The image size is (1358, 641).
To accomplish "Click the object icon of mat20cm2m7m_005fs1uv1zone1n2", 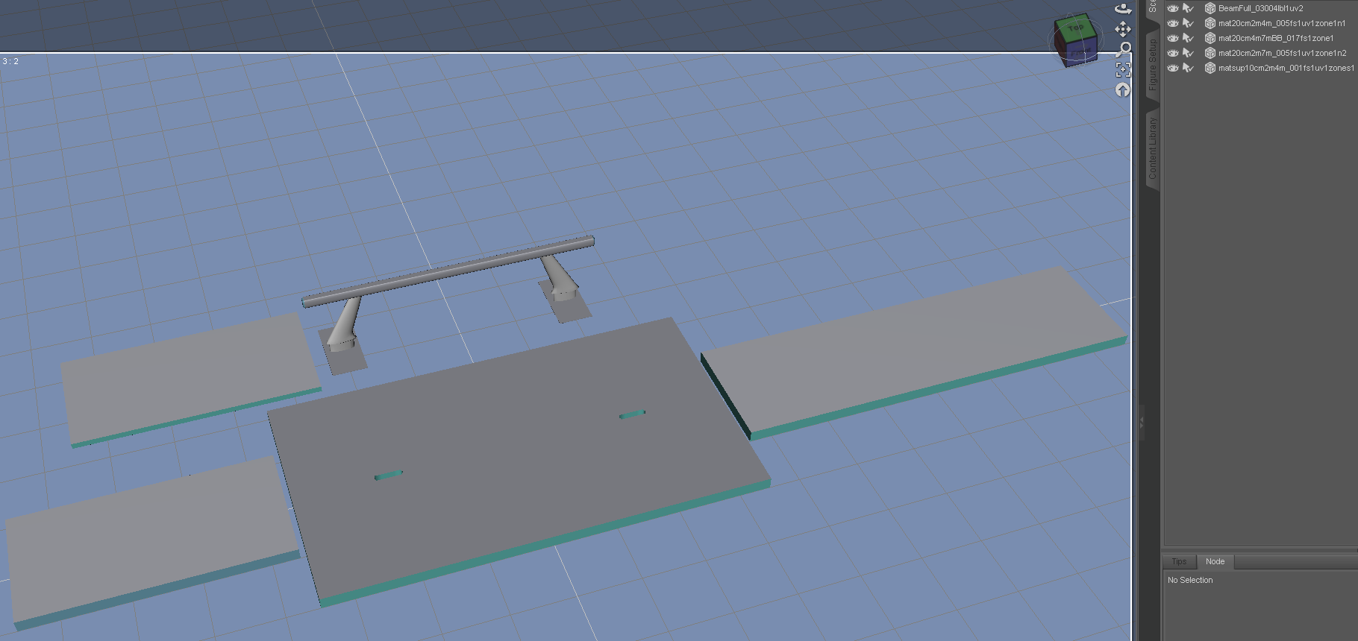I will click(x=1210, y=53).
